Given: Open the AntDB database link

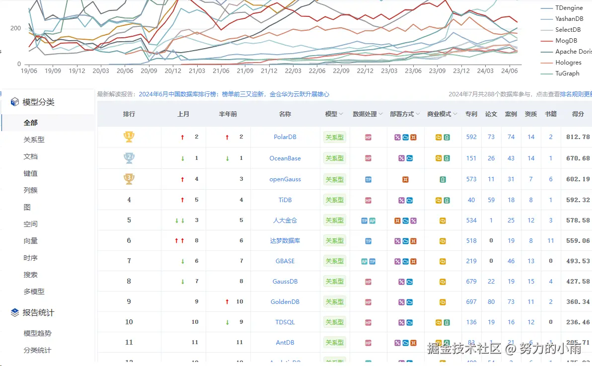Looking at the screenshot, I should pyautogui.click(x=285, y=343).
